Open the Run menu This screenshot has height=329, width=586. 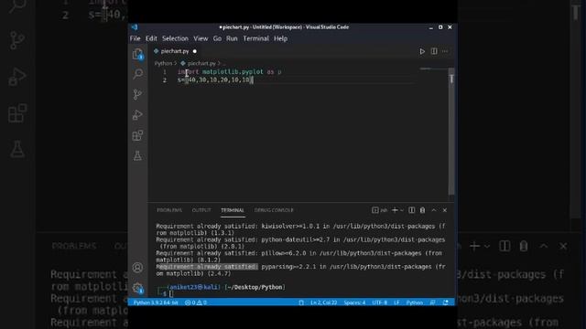click(x=232, y=38)
